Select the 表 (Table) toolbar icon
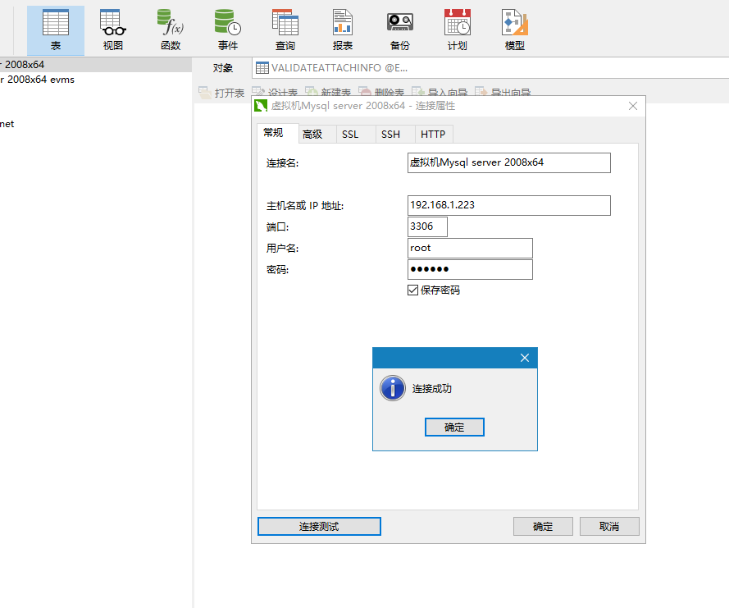 [x=56, y=30]
